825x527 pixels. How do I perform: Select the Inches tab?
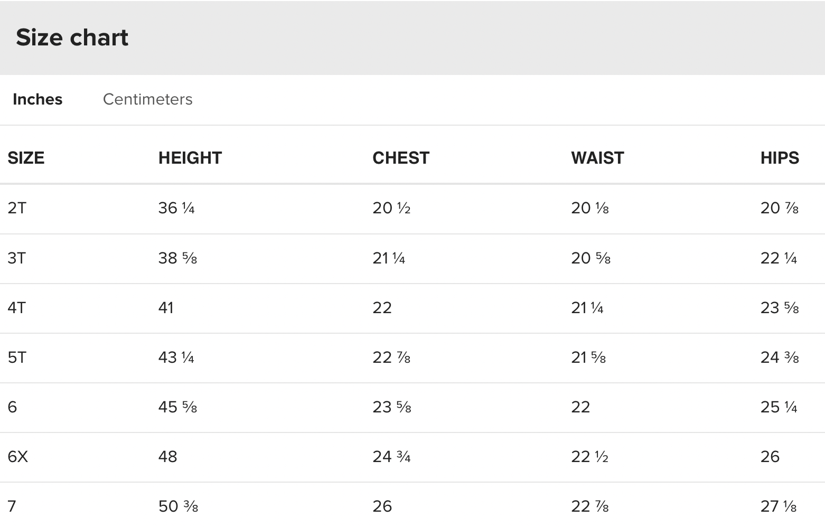pos(37,99)
